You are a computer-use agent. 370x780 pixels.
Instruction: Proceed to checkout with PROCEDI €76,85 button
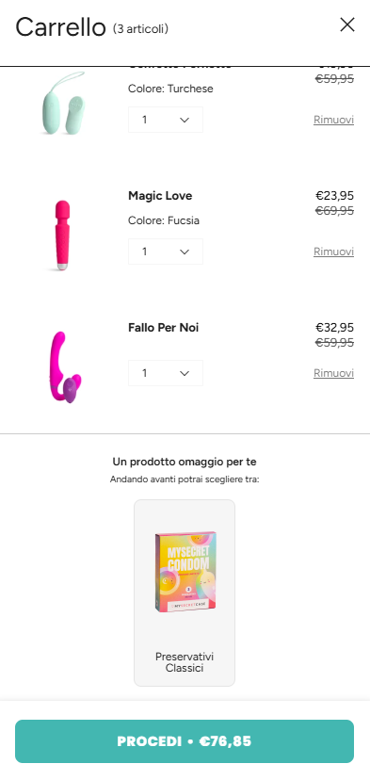pos(185,741)
